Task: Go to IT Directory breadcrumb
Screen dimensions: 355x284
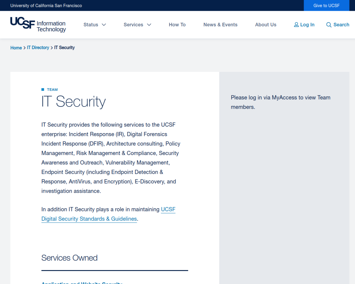Action: point(38,48)
